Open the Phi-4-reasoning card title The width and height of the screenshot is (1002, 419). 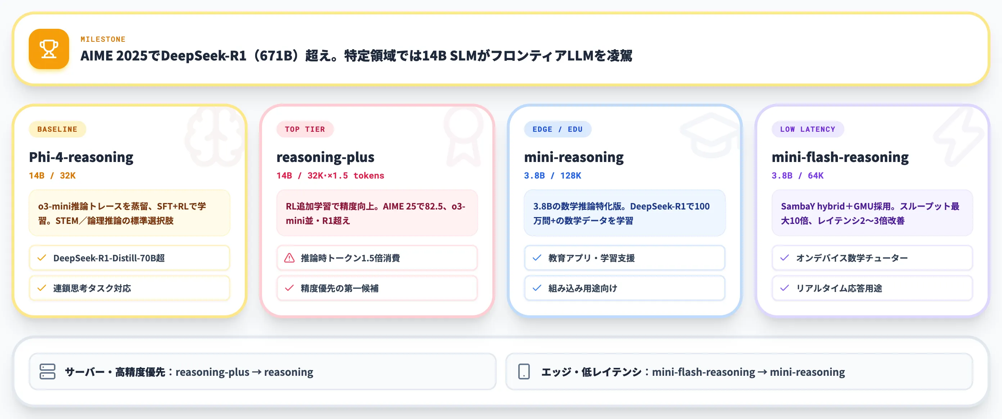click(x=81, y=157)
